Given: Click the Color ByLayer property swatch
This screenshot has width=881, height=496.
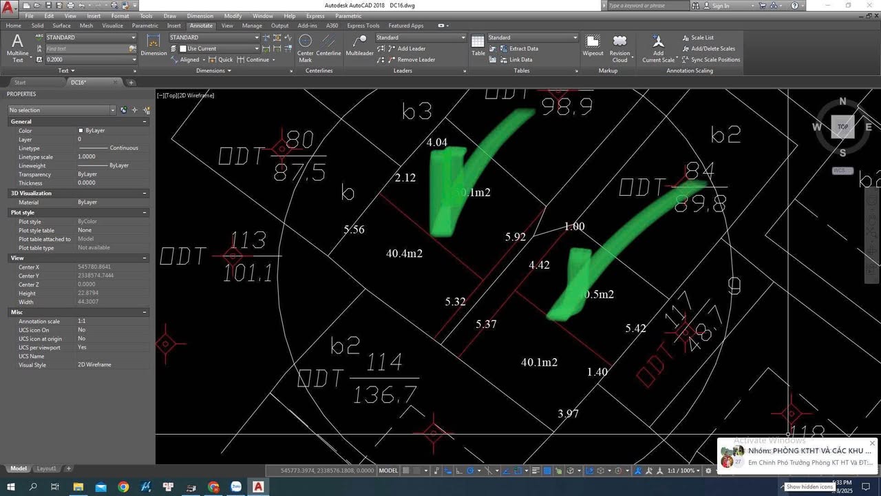Looking at the screenshot, I should 81,130.
